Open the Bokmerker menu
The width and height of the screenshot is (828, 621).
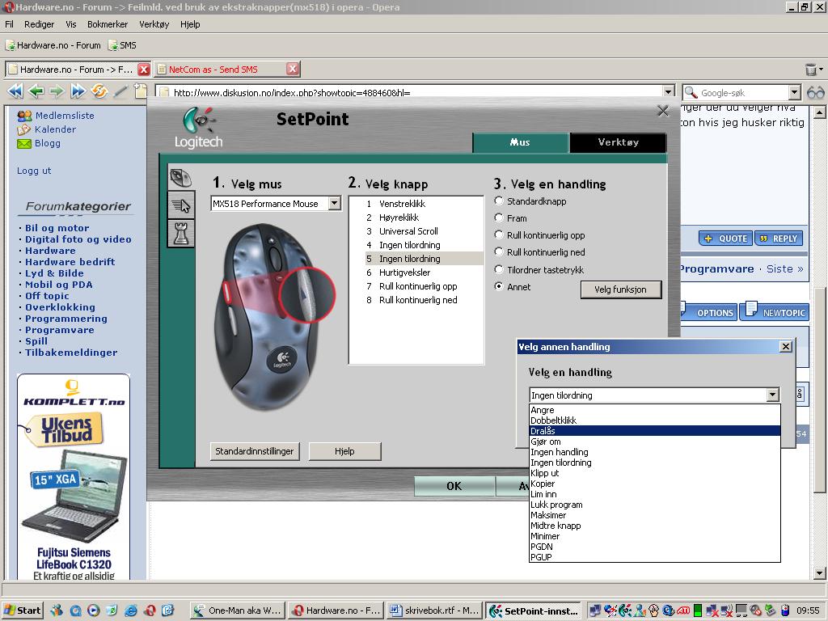click(x=108, y=24)
